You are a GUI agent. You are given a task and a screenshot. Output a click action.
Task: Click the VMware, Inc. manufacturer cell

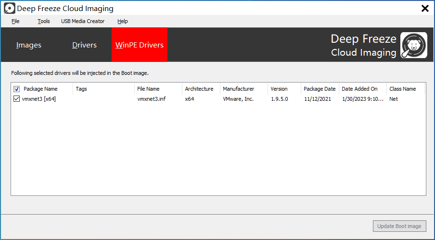pyautogui.click(x=238, y=99)
